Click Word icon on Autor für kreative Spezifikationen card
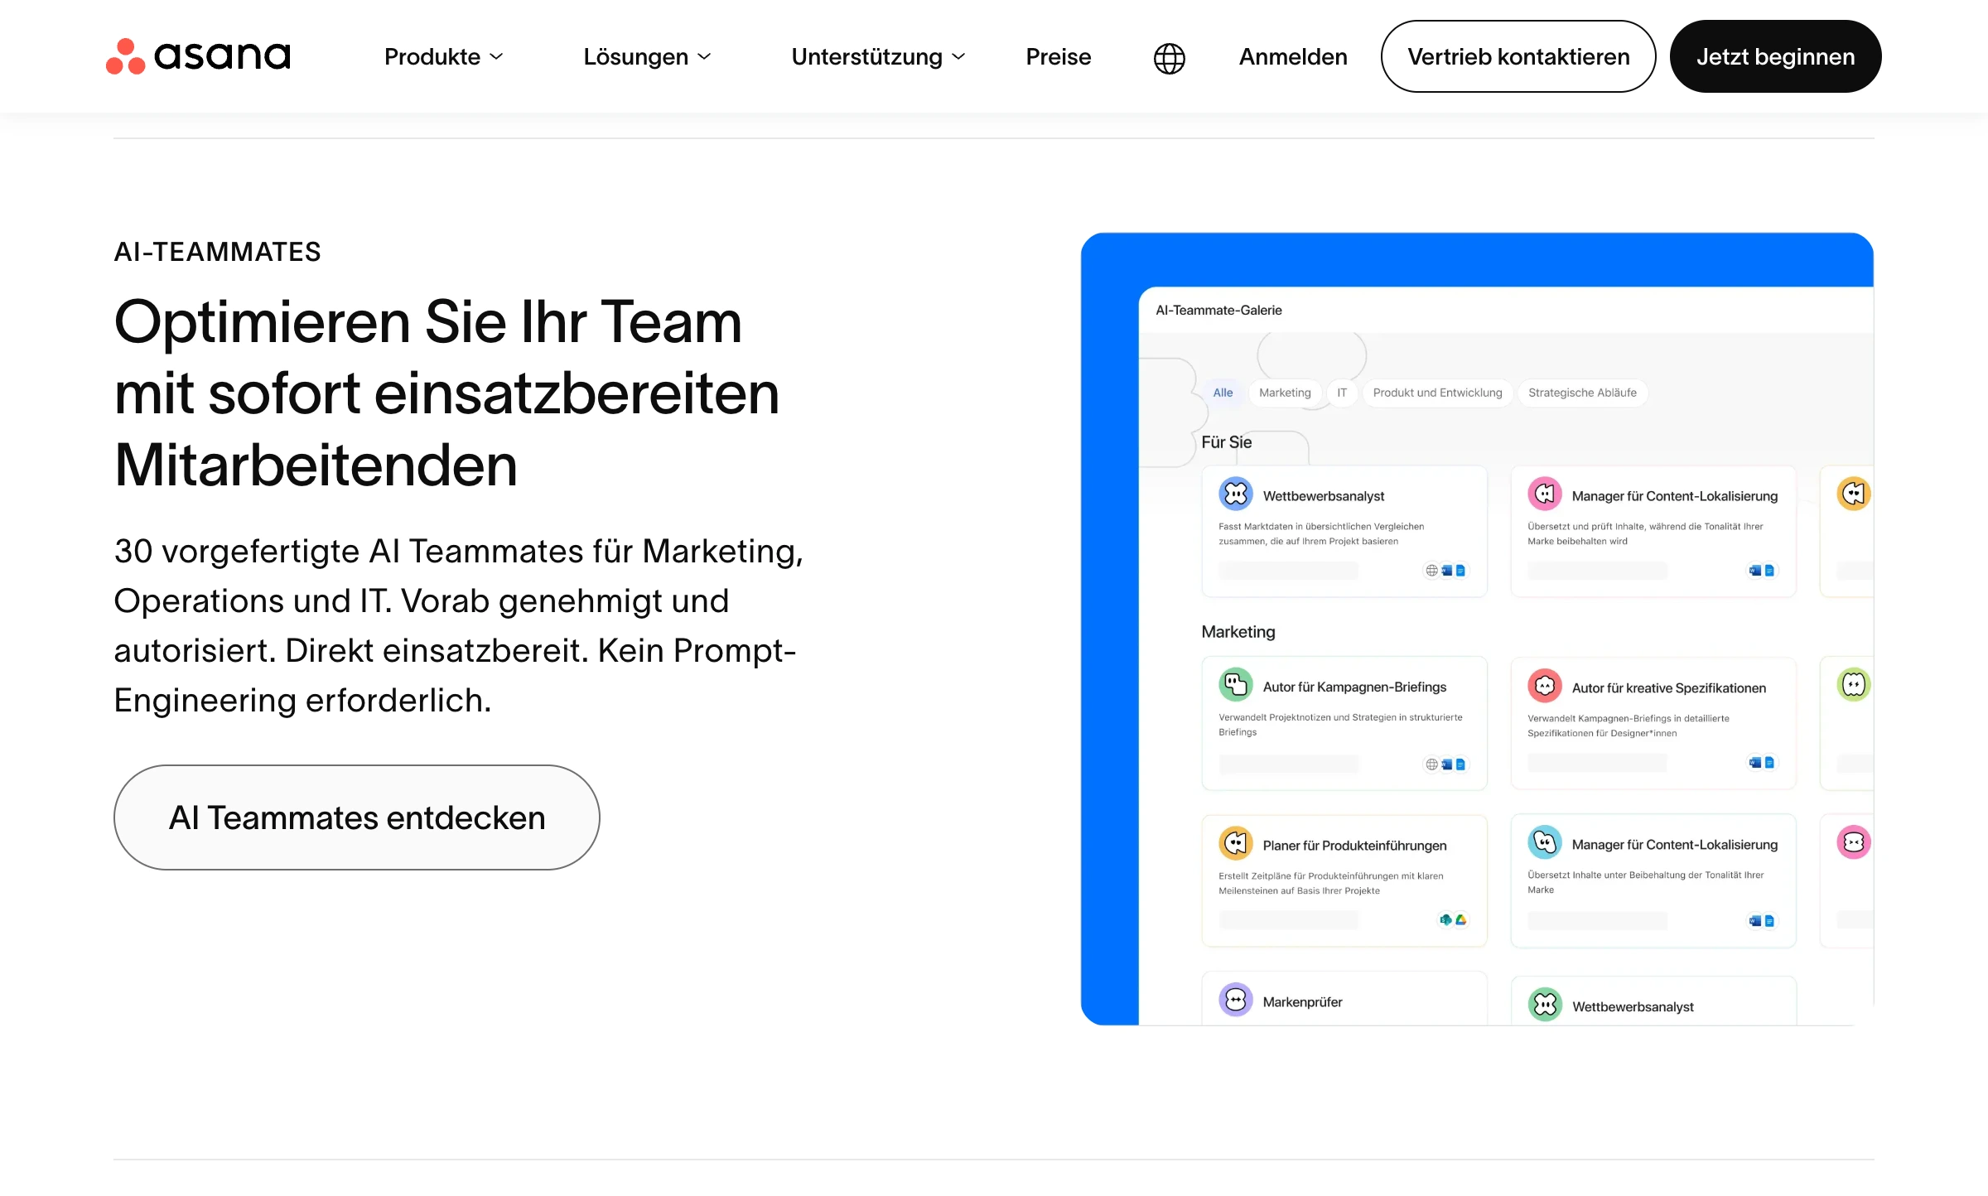1988x1196 pixels. pyautogui.click(x=1754, y=762)
